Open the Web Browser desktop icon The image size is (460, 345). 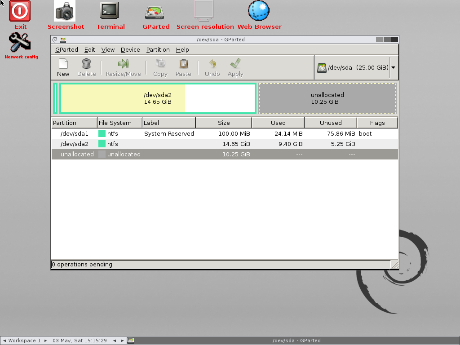pos(258,11)
